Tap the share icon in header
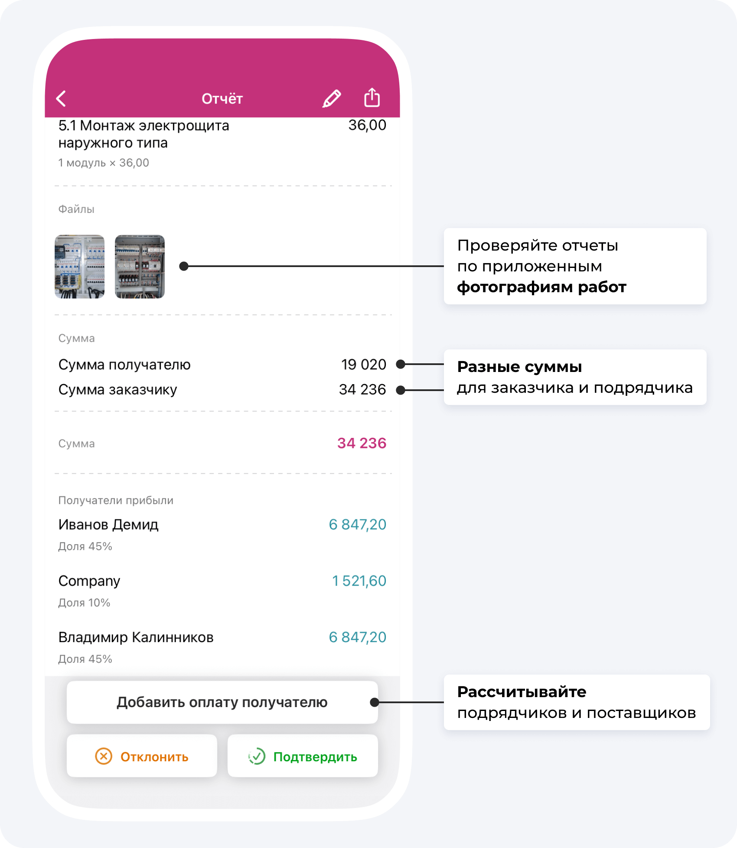The image size is (737, 848). [372, 98]
